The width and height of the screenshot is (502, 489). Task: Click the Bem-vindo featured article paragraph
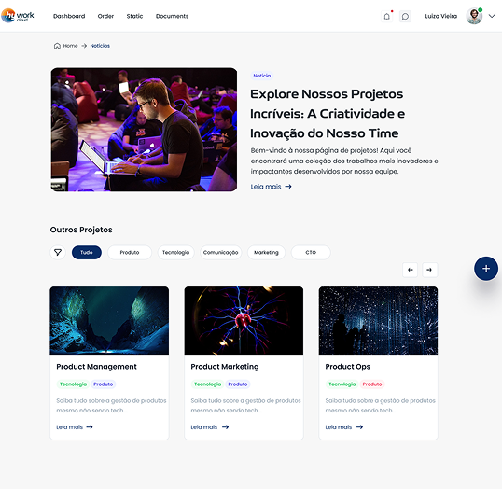(x=344, y=161)
